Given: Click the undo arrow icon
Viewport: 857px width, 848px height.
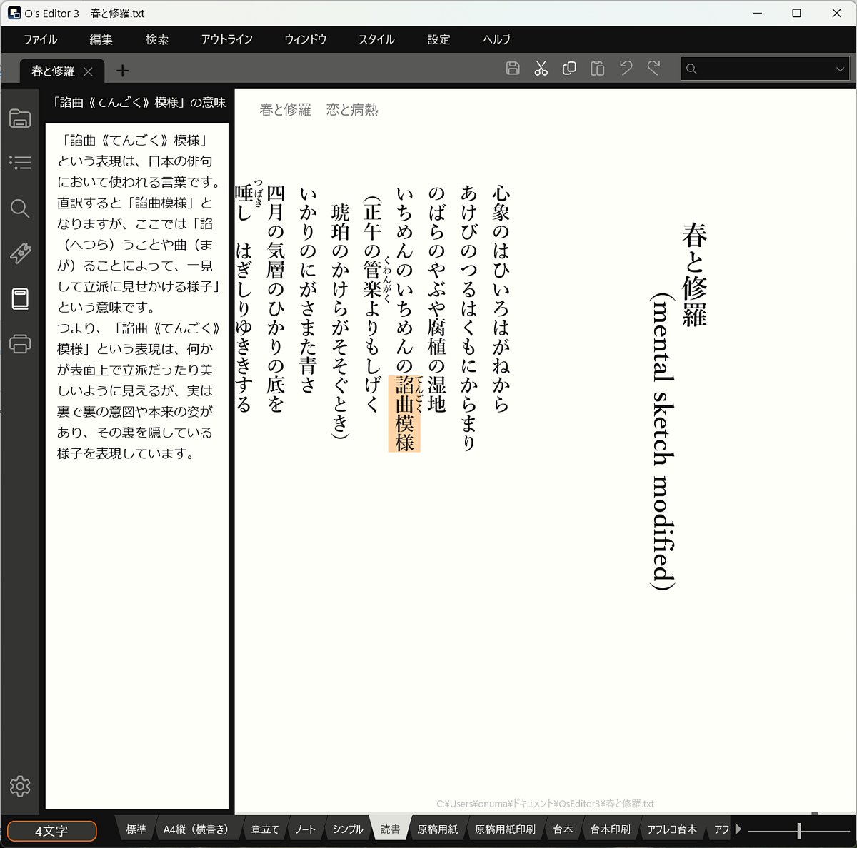Looking at the screenshot, I should coord(626,68).
